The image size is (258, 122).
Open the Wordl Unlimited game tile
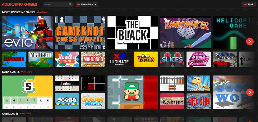(67, 101)
